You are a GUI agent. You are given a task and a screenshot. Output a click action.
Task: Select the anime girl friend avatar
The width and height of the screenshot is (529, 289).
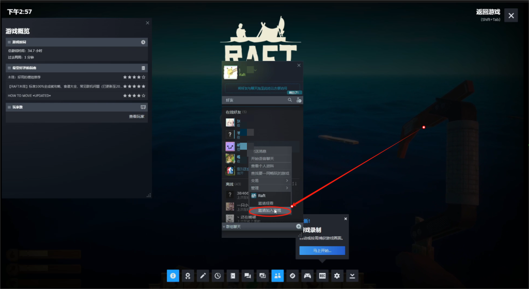(x=230, y=123)
